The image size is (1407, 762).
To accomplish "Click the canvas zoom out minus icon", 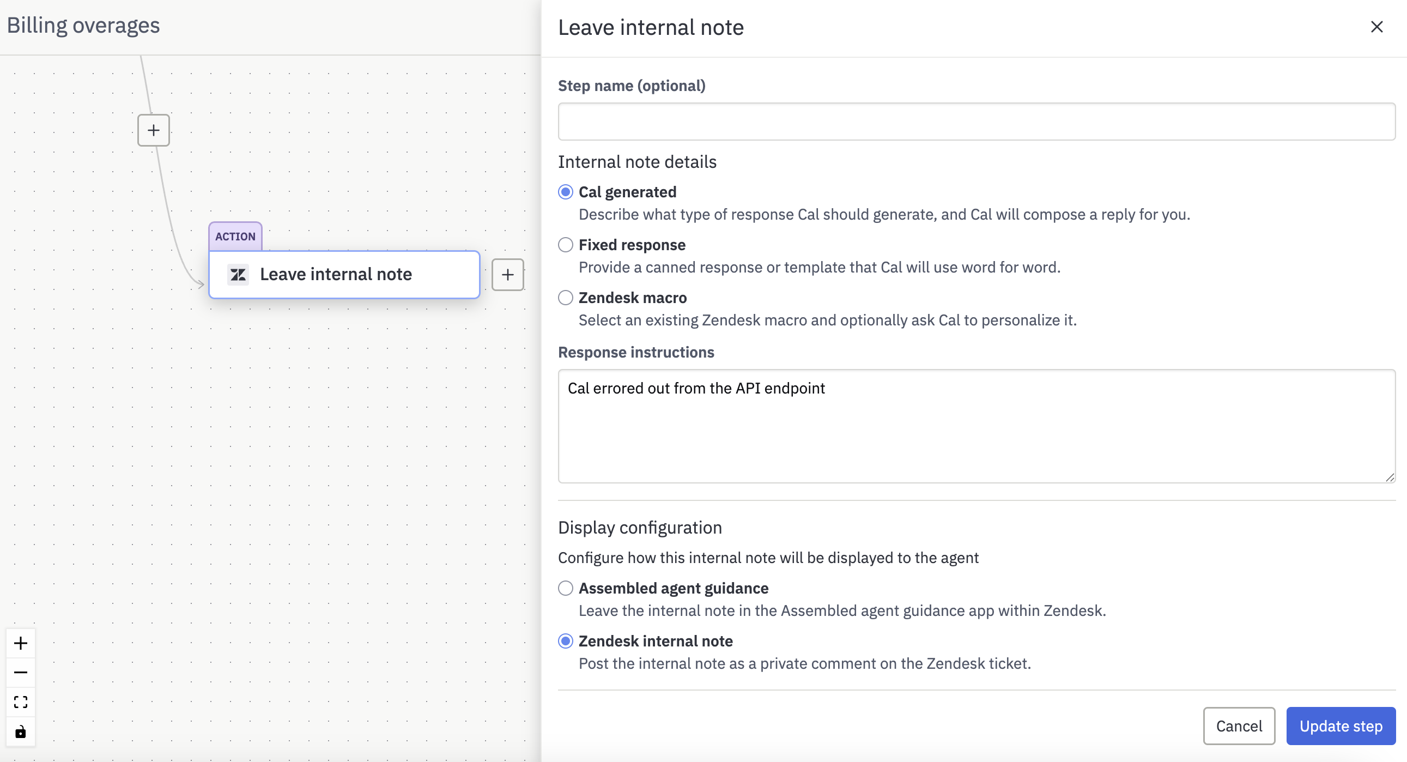I will [x=21, y=673].
